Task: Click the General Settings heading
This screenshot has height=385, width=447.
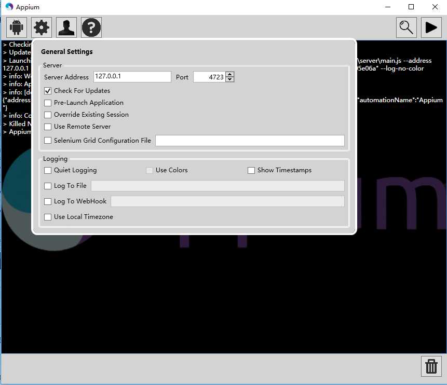Action: click(66, 51)
